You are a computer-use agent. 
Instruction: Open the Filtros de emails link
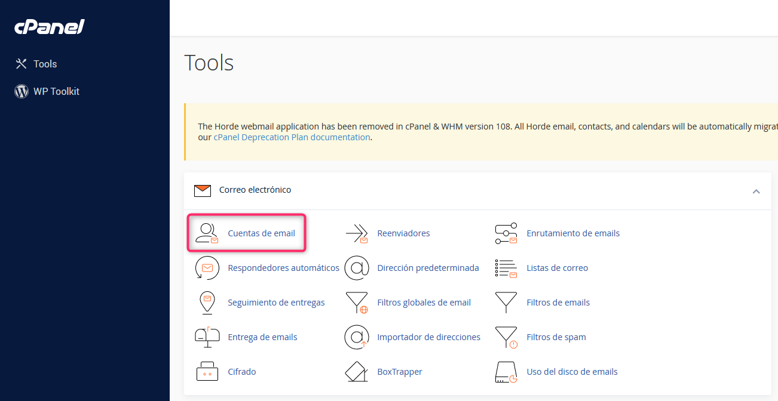tap(558, 303)
